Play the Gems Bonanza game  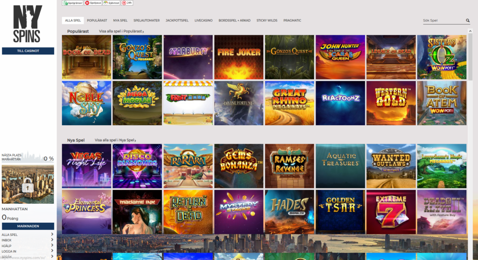pos(239,166)
